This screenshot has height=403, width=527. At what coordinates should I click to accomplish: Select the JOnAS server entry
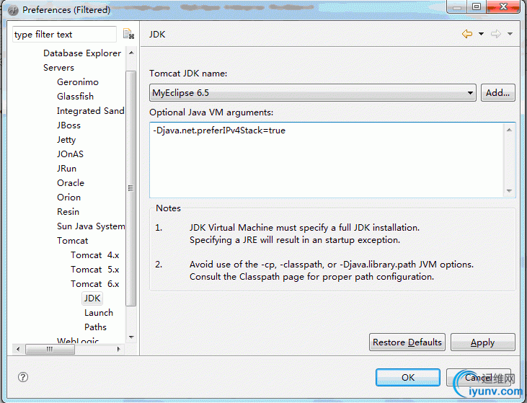pos(70,154)
